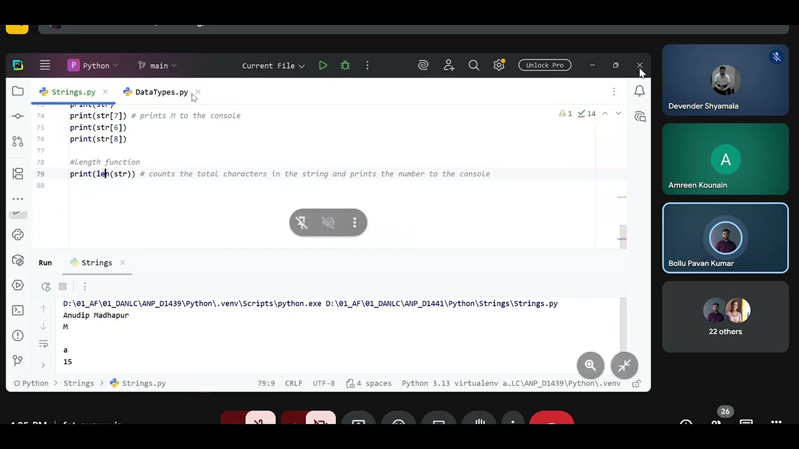Open Run panel more options menu
Image resolution: width=799 pixels, height=449 pixels.
coord(85,287)
